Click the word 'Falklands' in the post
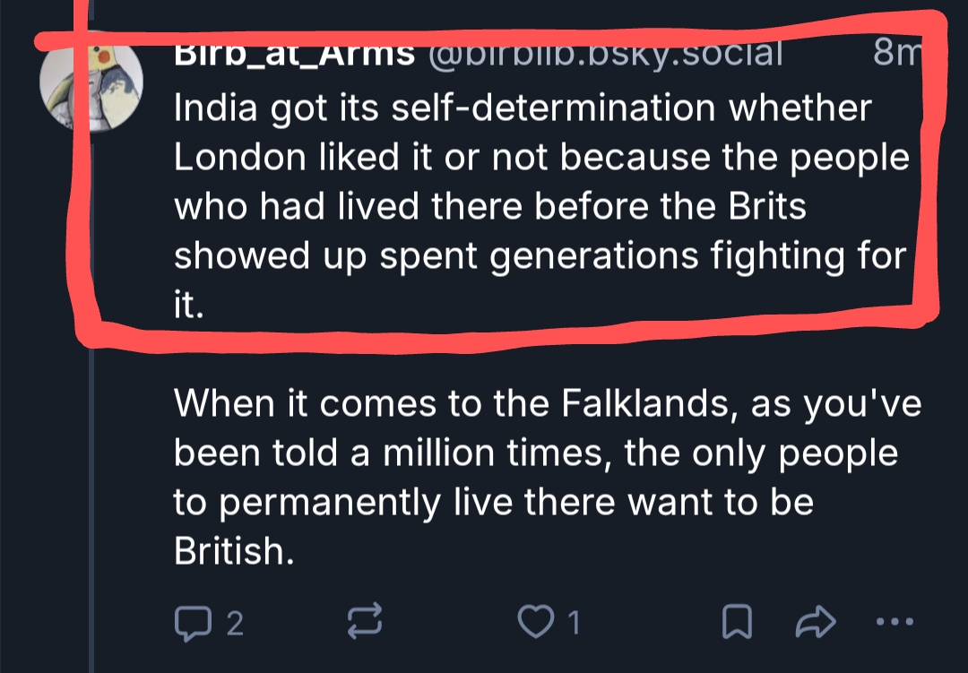 point(647,403)
